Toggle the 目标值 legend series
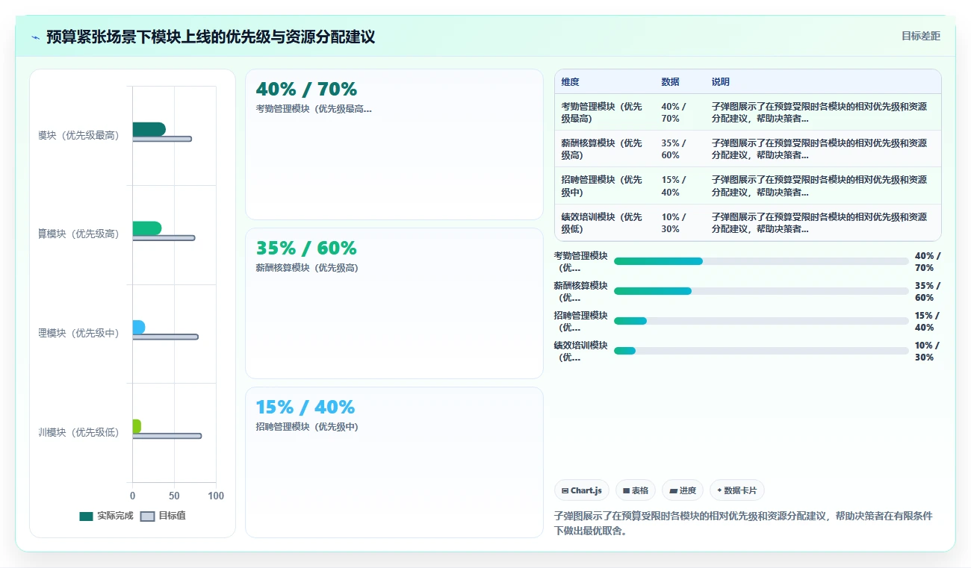Screen dimensions: 971x568 point(164,516)
